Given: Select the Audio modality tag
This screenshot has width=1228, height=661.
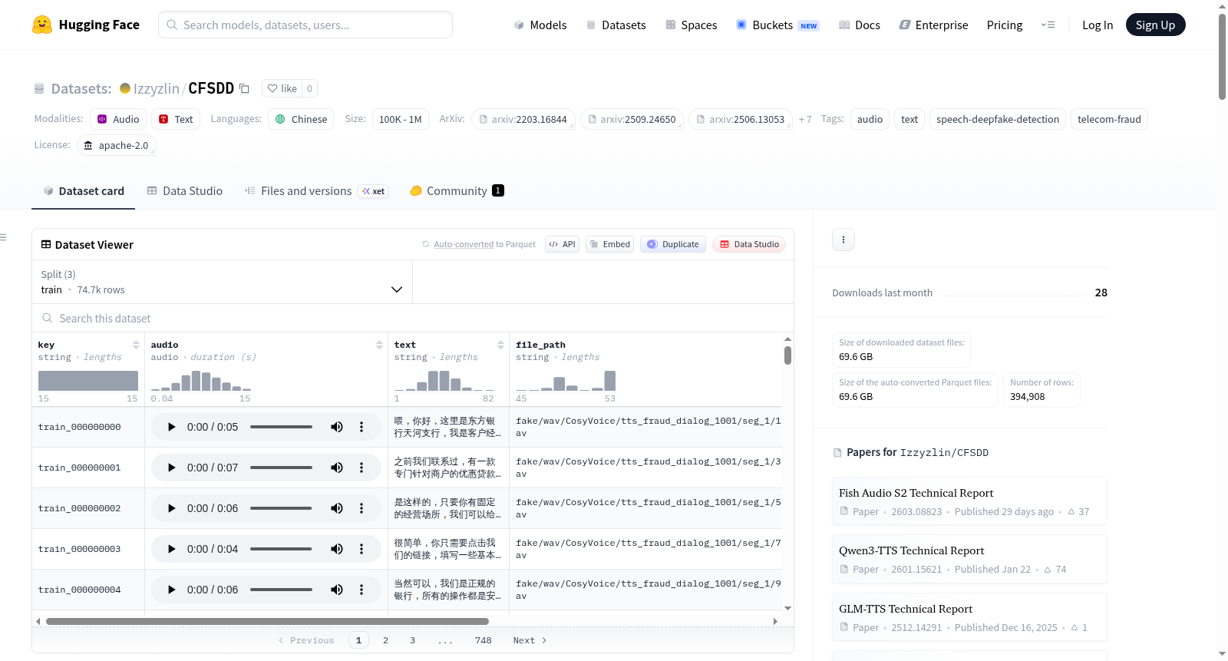Looking at the screenshot, I should 118,119.
